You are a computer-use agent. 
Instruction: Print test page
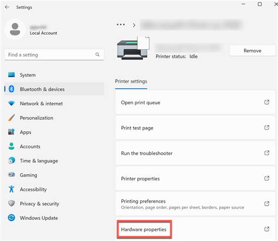(x=195, y=128)
